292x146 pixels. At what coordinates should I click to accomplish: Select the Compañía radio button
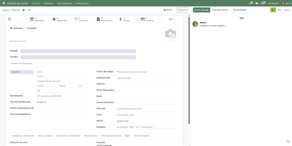(x=25, y=28)
